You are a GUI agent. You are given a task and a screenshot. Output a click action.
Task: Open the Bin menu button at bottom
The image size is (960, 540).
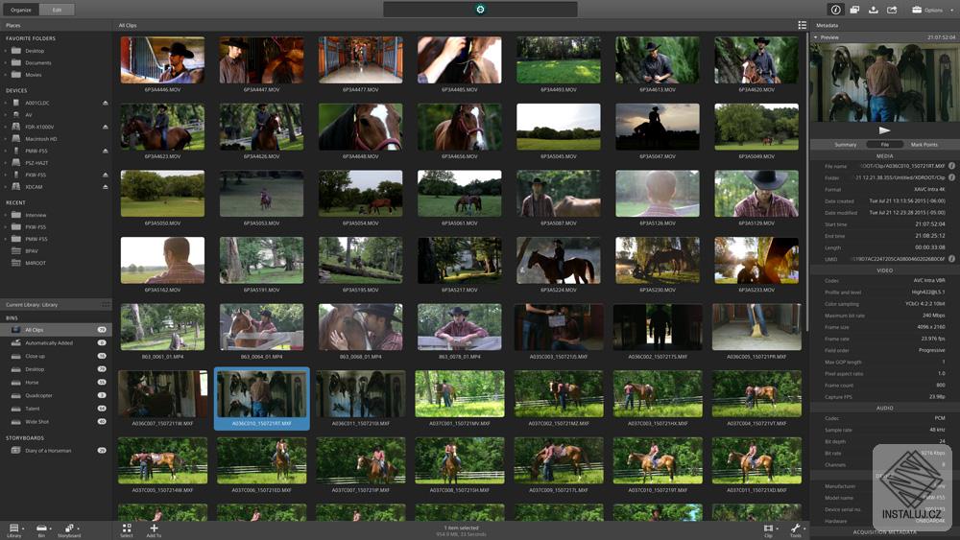click(x=41, y=530)
